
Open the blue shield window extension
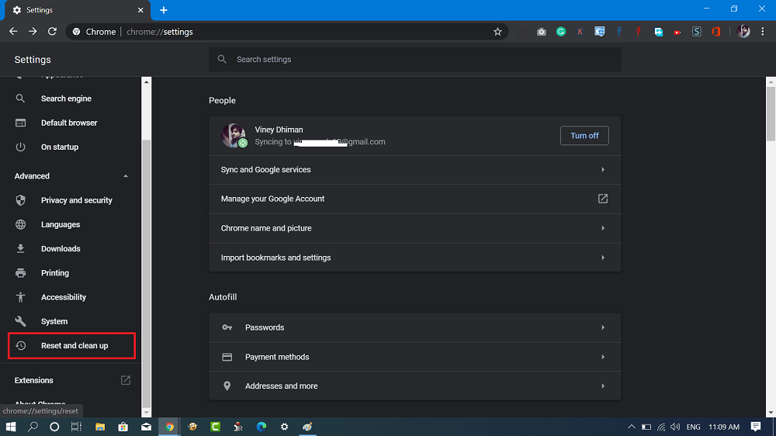599,32
